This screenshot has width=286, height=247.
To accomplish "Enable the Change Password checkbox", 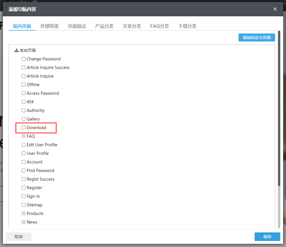I will (24, 59).
